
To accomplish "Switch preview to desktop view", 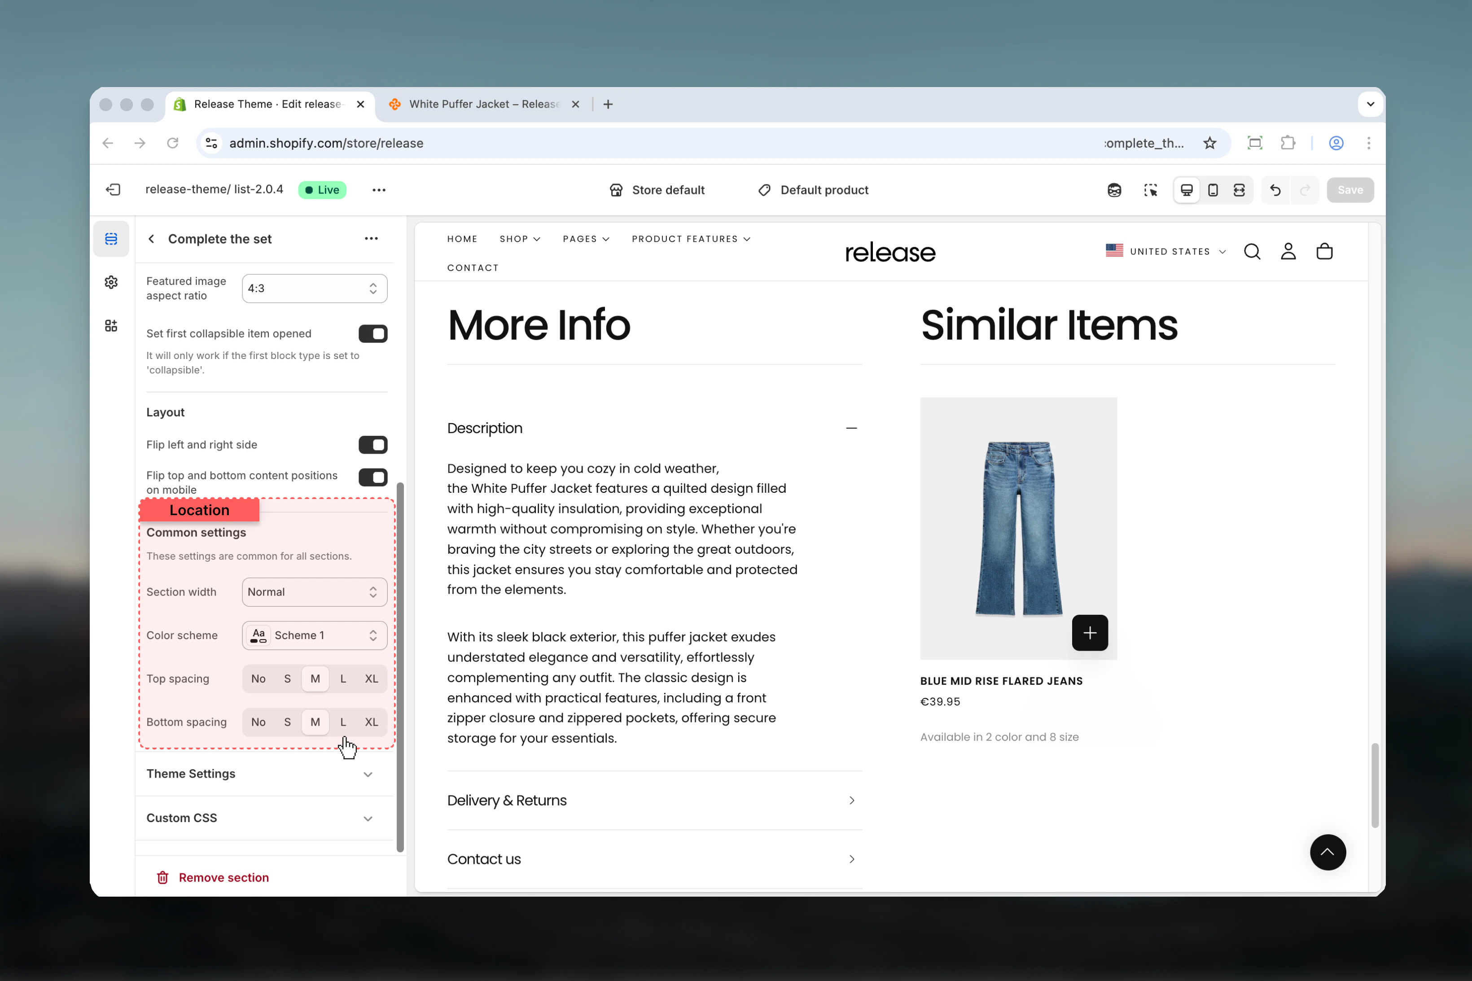I will 1186,190.
